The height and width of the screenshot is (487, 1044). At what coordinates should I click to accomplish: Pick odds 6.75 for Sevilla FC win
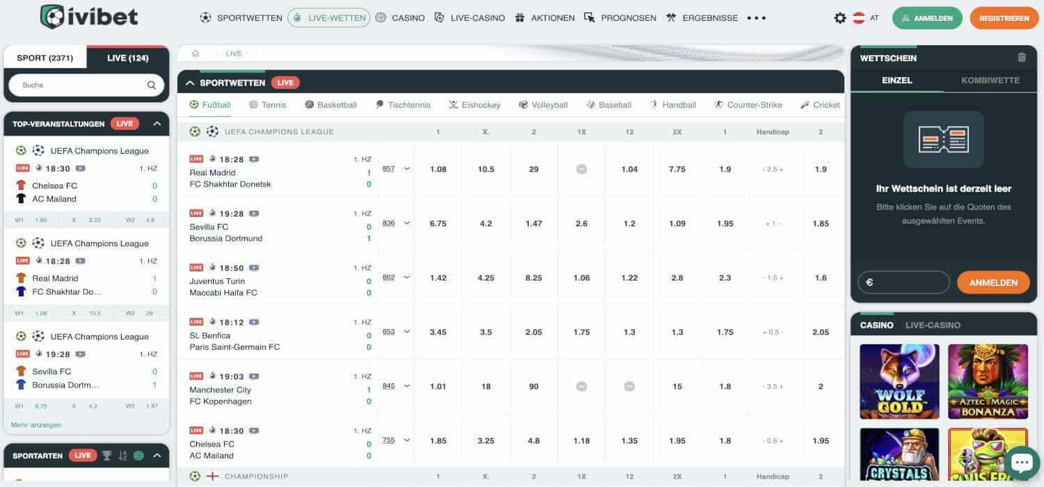438,223
